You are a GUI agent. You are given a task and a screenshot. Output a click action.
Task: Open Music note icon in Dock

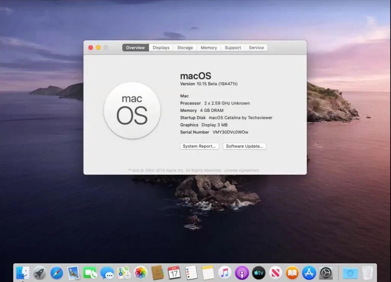[x=225, y=273]
